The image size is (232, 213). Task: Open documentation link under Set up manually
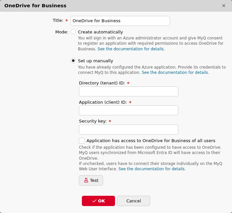[x=175, y=73]
